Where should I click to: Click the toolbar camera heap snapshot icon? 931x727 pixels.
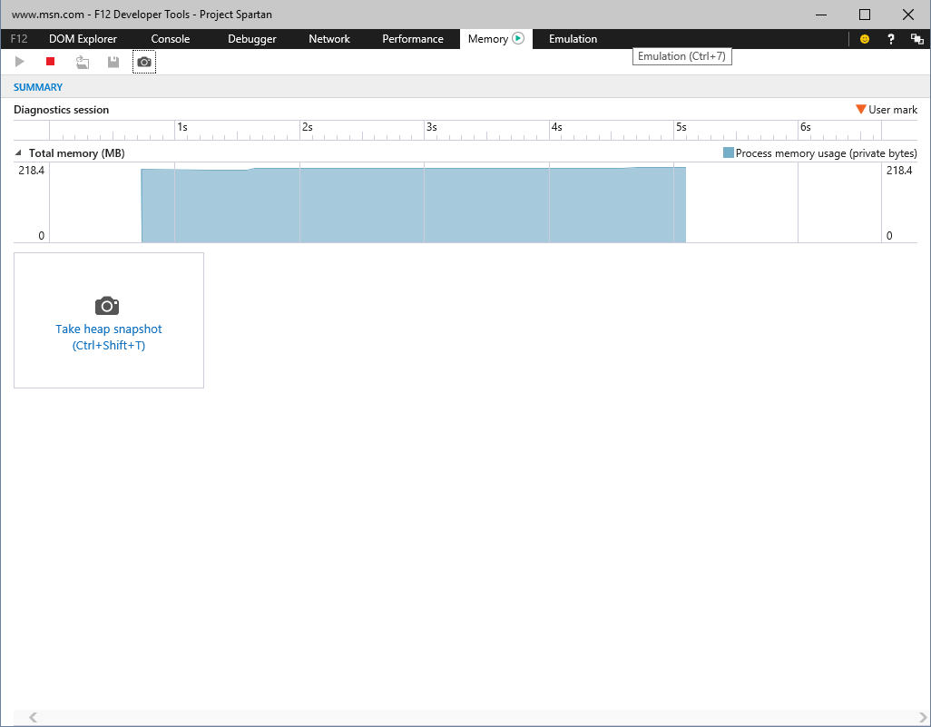(144, 62)
